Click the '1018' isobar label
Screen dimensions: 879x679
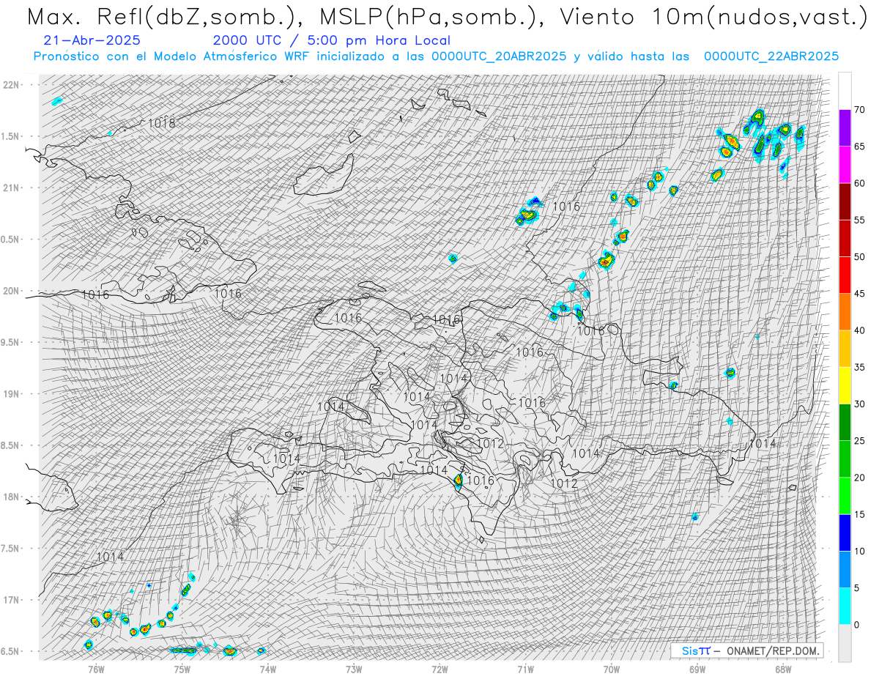point(161,123)
